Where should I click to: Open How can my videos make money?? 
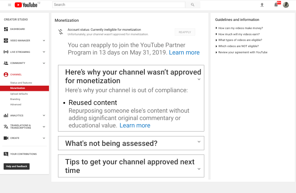point(240,28)
